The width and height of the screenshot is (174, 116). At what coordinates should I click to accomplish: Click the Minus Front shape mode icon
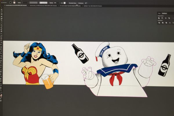point(162,18)
